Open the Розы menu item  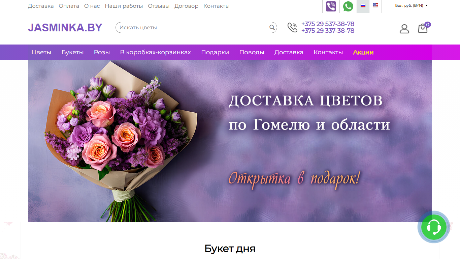(x=102, y=52)
